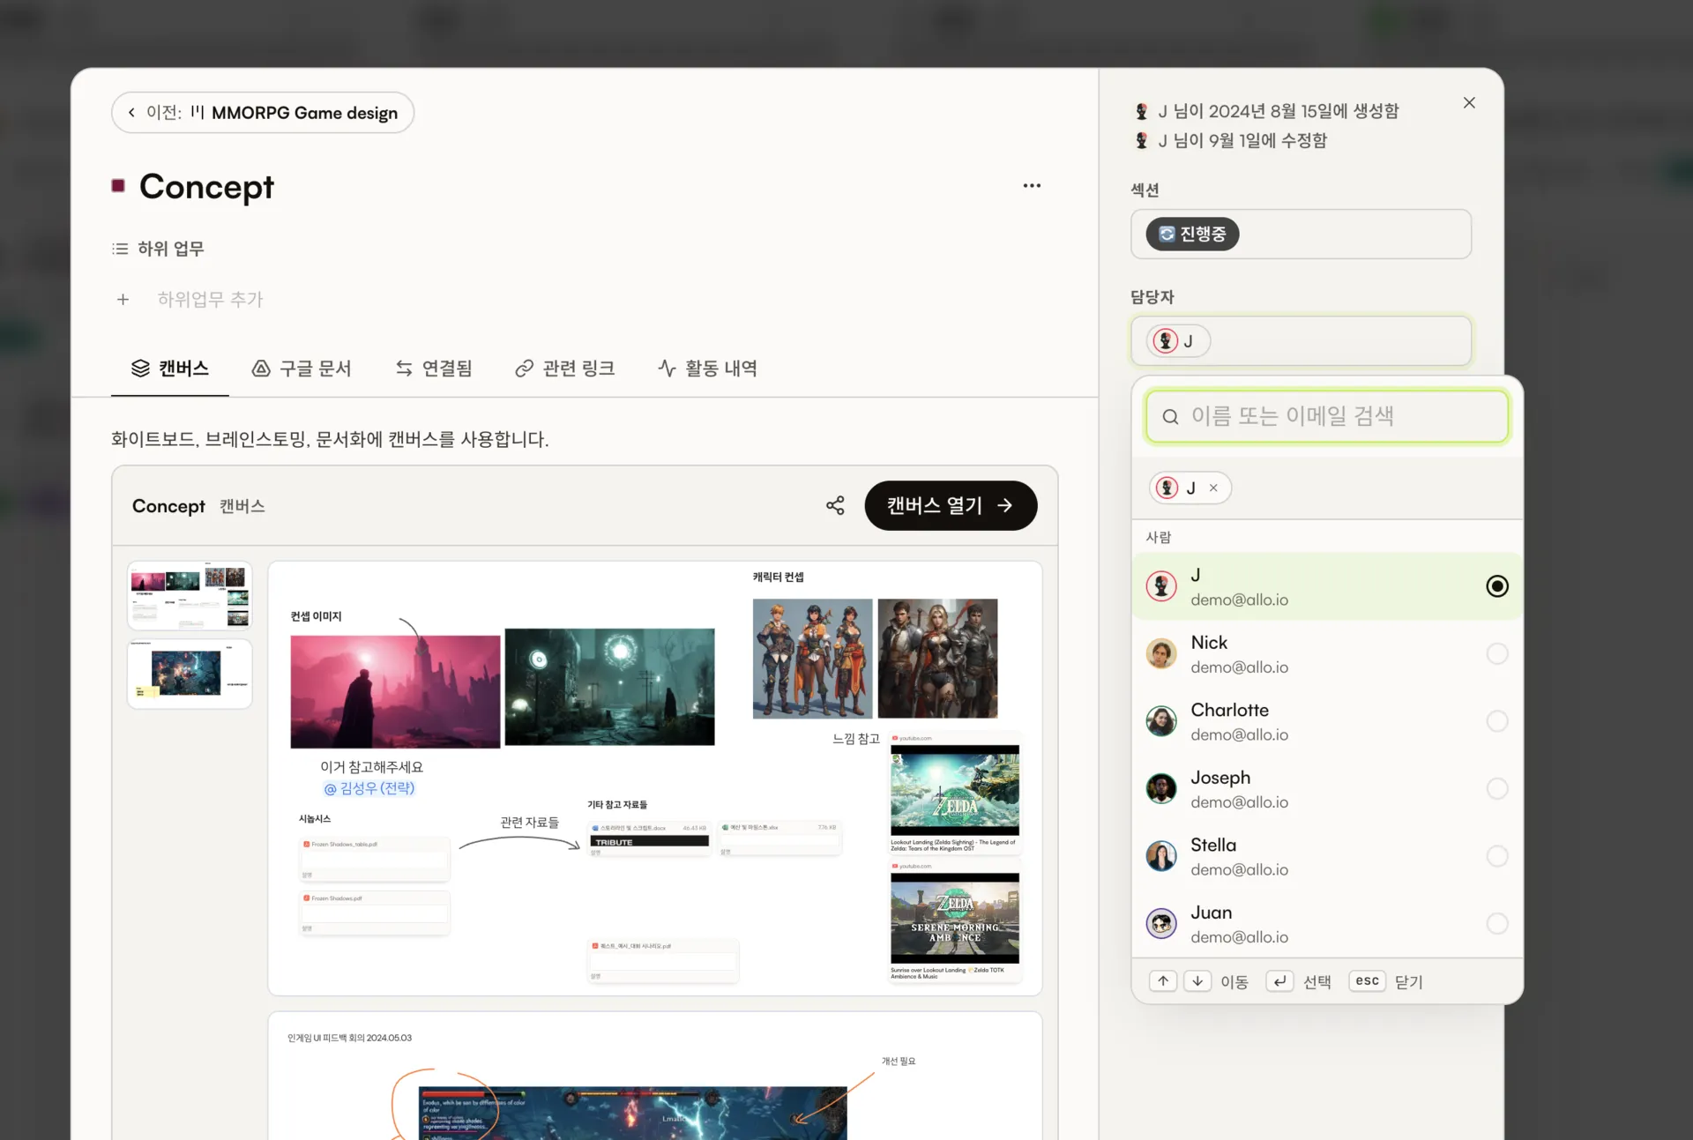Viewport: 1693px width, 1140px height.
Task: Click Joseph's avatar in people list
Action: [x=1161, y=789]
